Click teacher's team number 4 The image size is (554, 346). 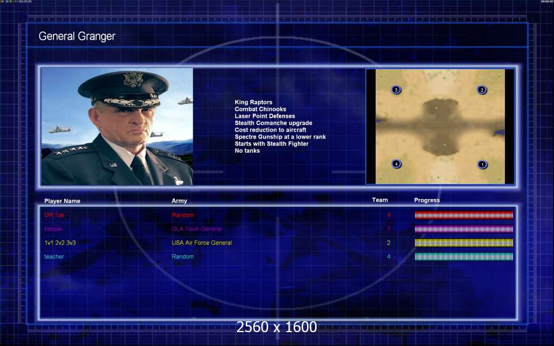point(388,257)
